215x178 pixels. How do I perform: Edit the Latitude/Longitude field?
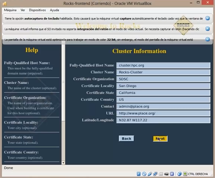(x=163, y=120)
